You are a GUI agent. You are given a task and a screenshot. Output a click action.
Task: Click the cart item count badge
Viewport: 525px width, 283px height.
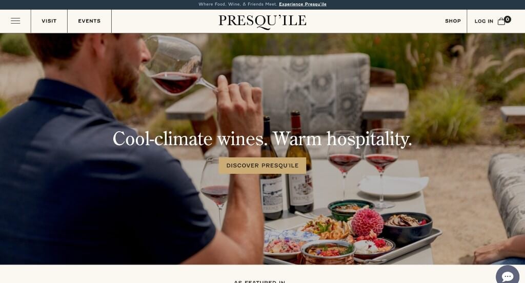tap(508, 19)
